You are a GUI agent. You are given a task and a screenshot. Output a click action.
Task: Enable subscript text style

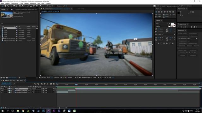tap(173, 43)
